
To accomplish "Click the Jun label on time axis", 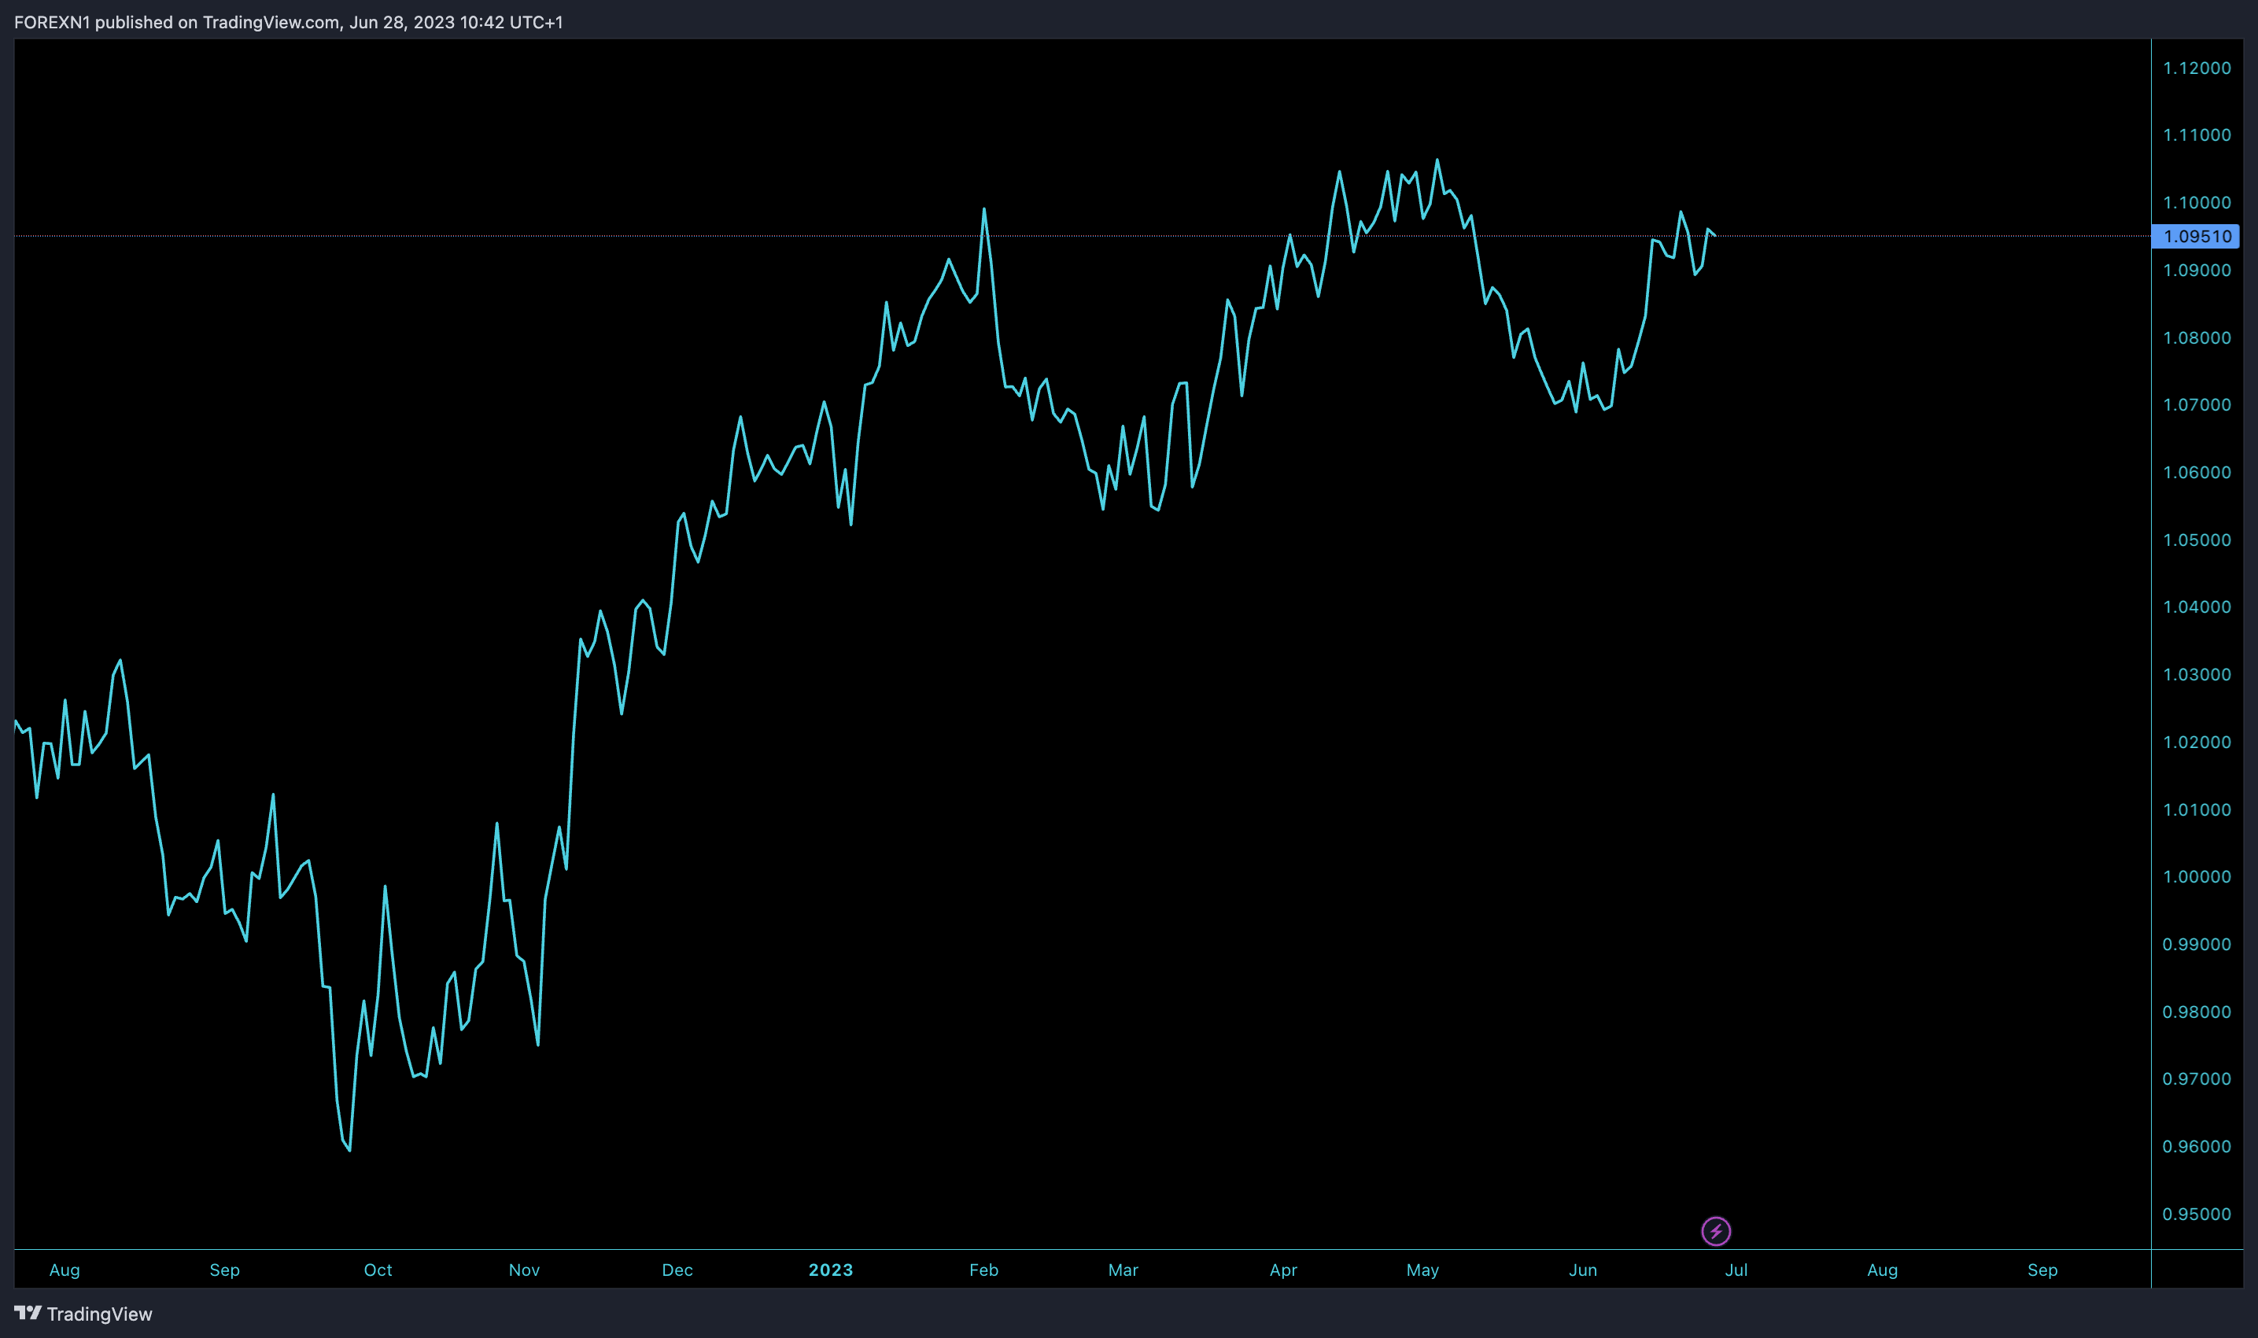I will [1583, 1270].
